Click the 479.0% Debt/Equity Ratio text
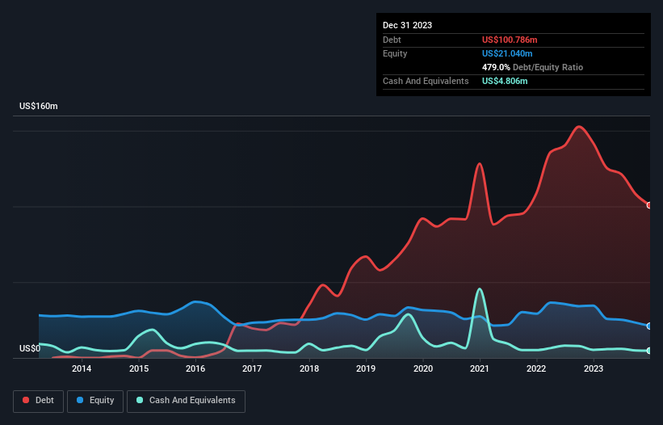 coord(532,67)
